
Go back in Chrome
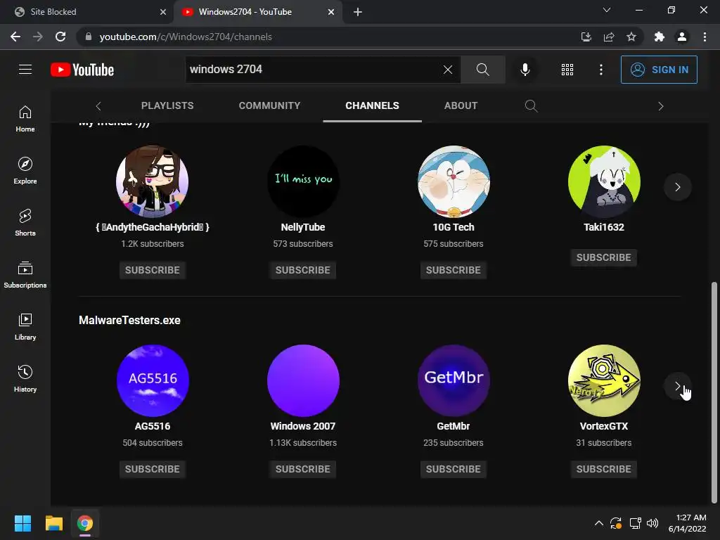tap(15, 37)
